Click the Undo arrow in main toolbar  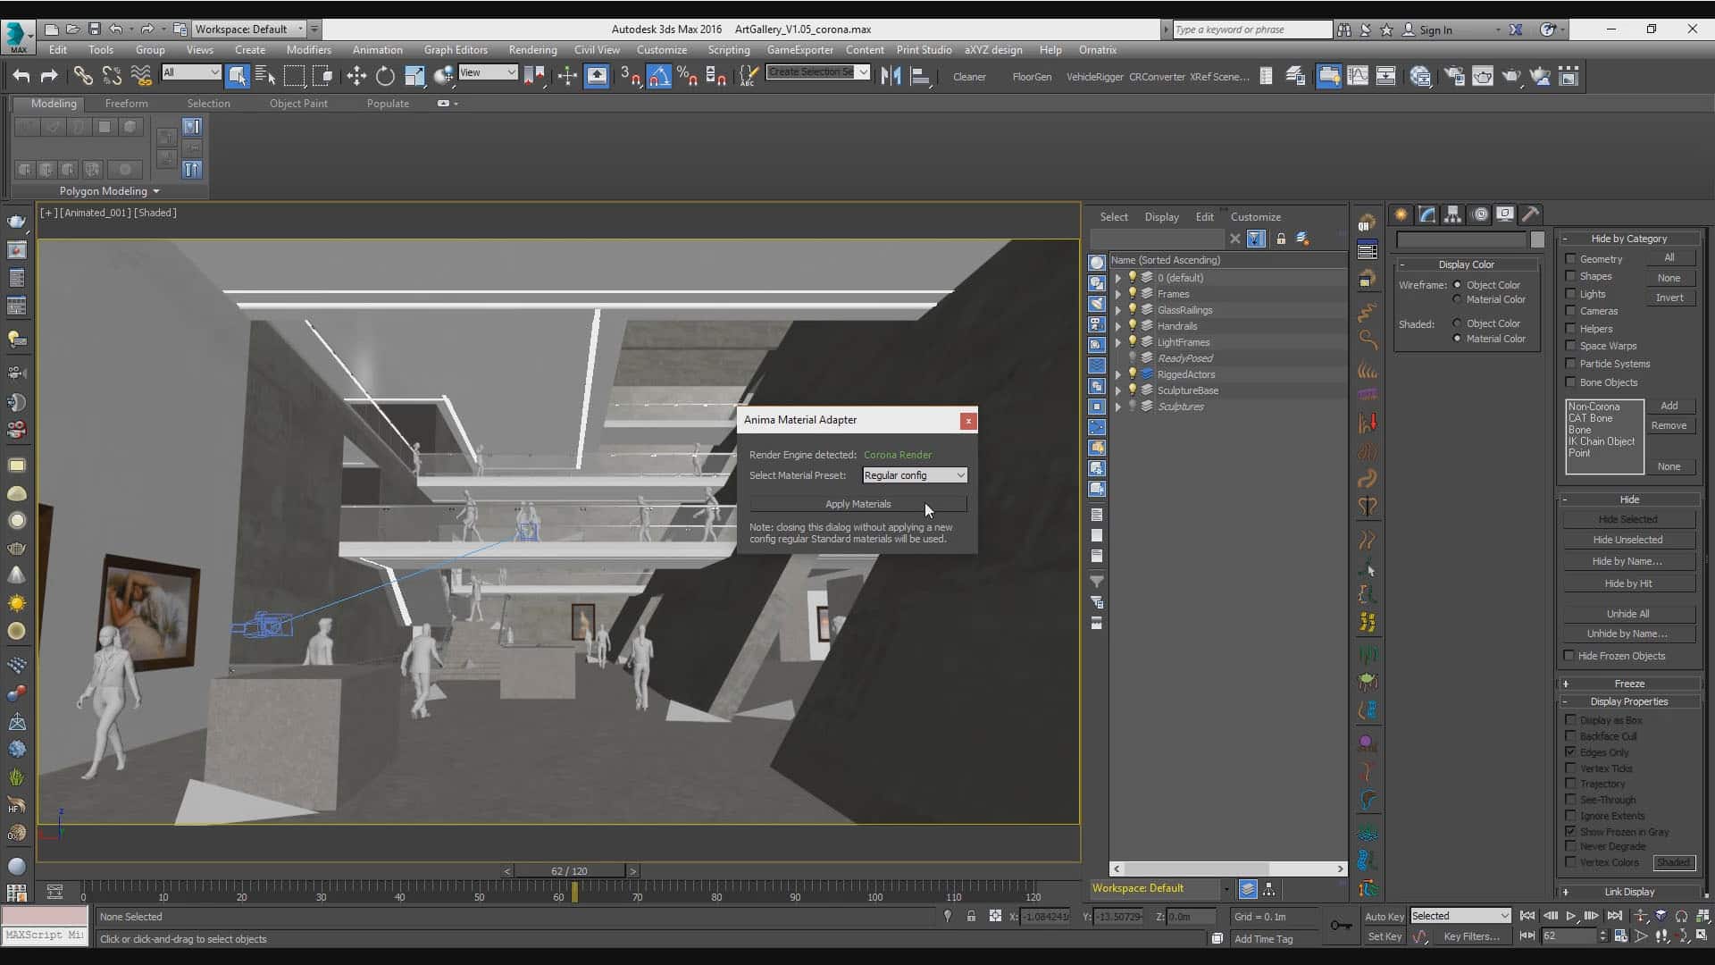(21, 76)
